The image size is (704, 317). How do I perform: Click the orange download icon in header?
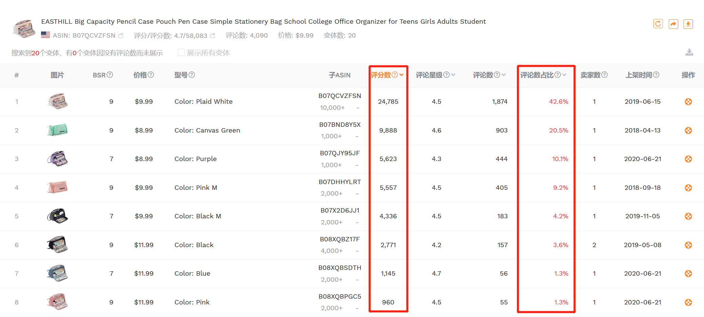(x=688, y=24)
